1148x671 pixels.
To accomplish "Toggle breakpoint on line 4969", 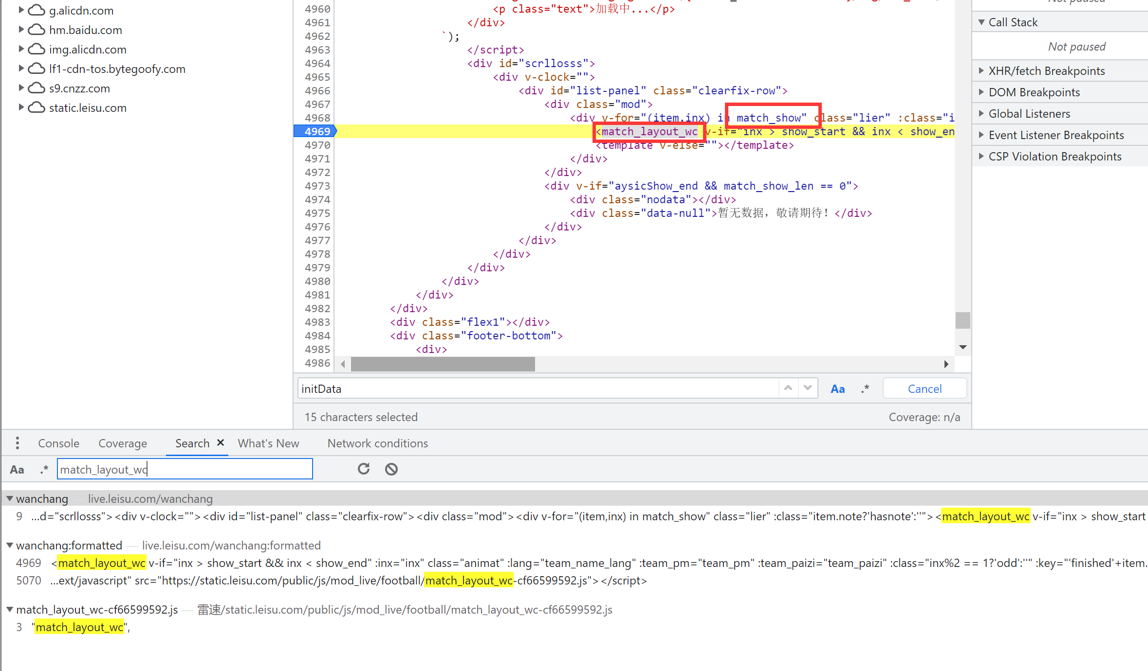I will click(316, 131).
